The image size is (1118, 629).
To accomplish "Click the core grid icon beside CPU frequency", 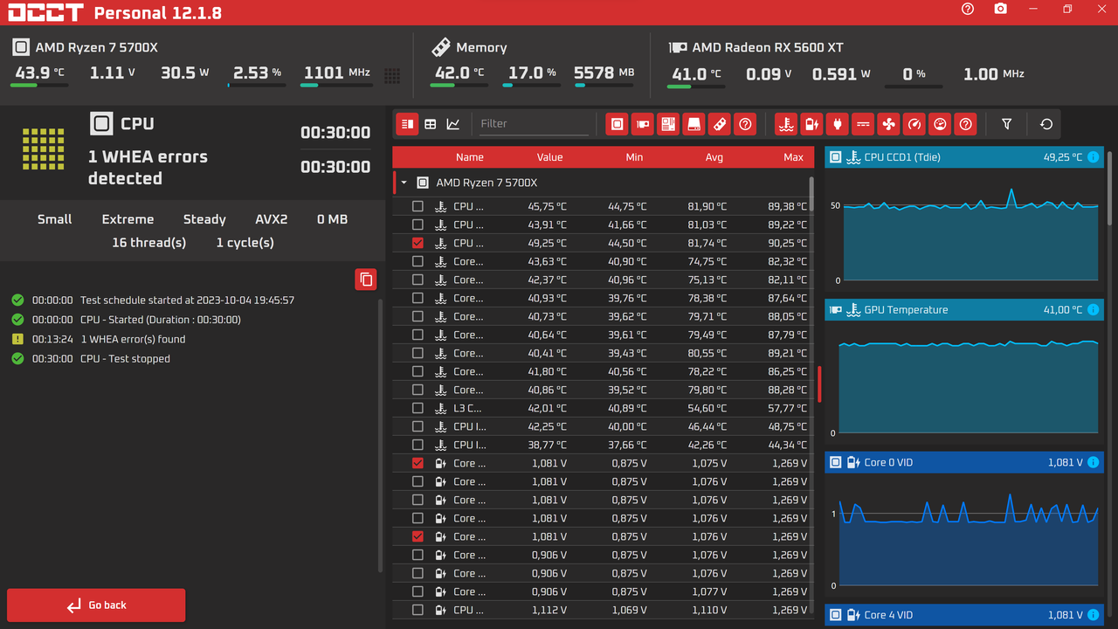I will tap(392, 76).
